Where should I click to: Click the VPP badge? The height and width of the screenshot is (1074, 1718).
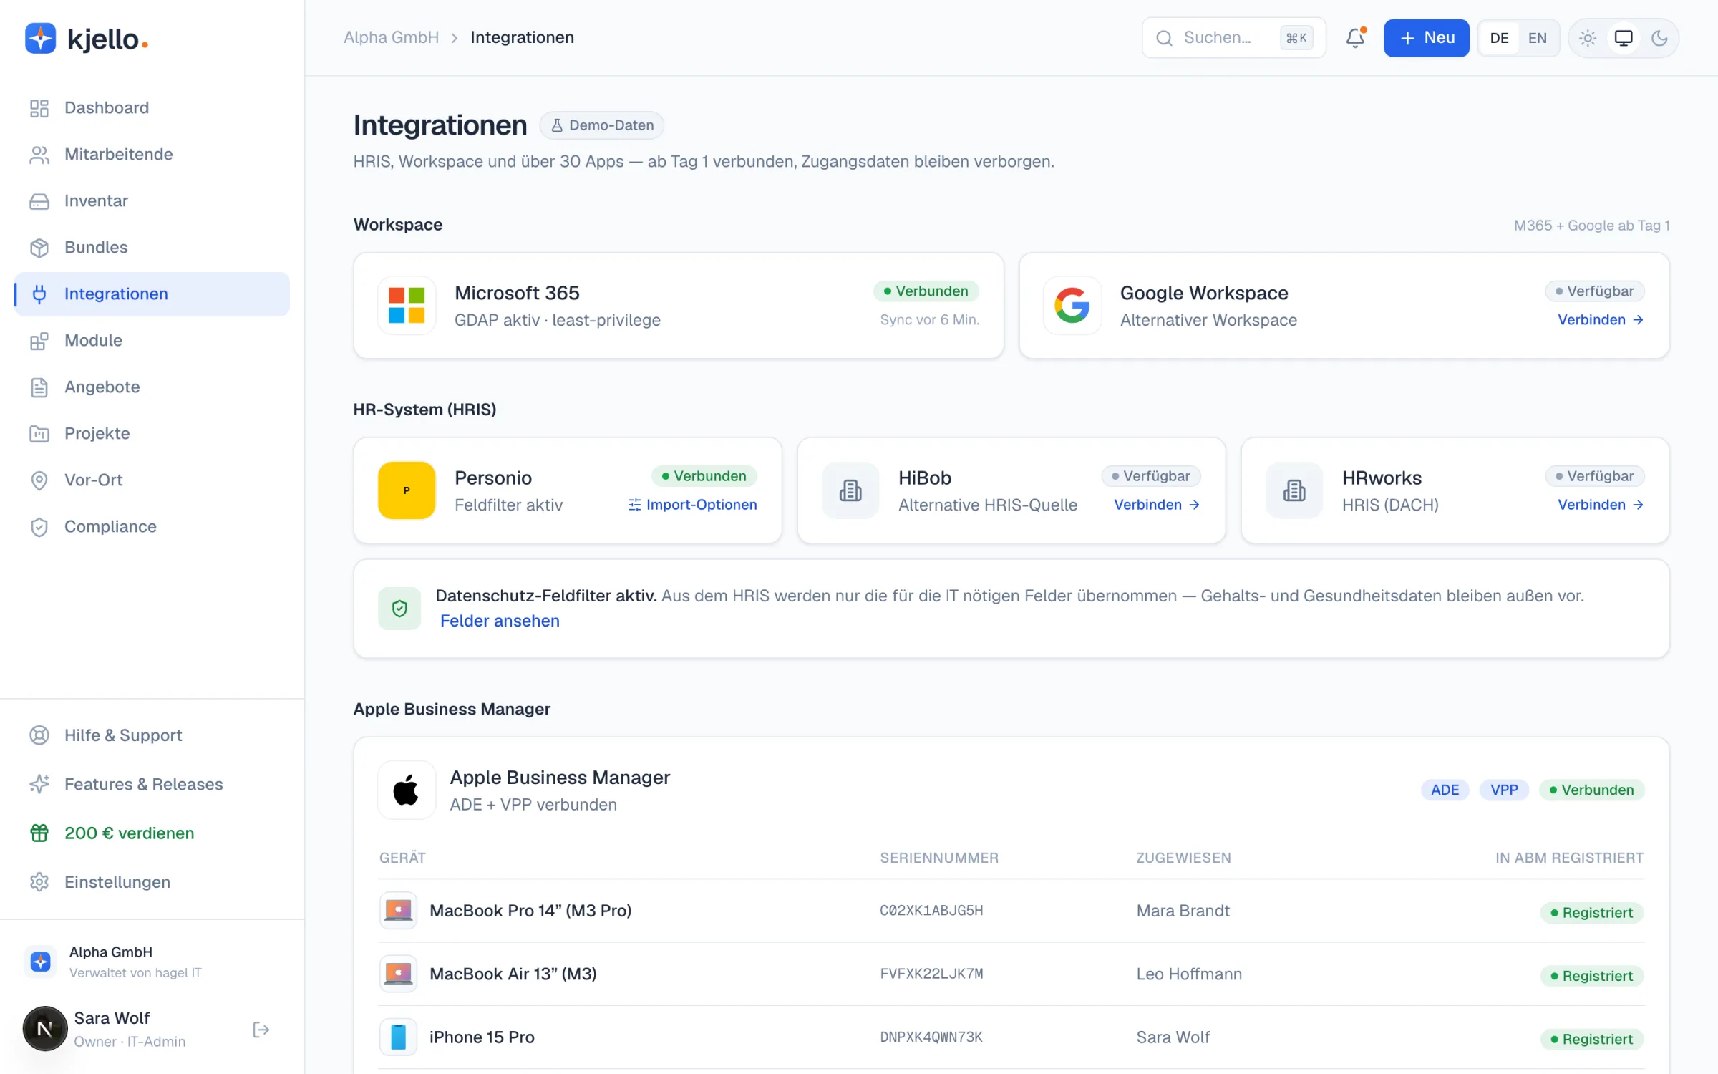[x=1504, y=790]
